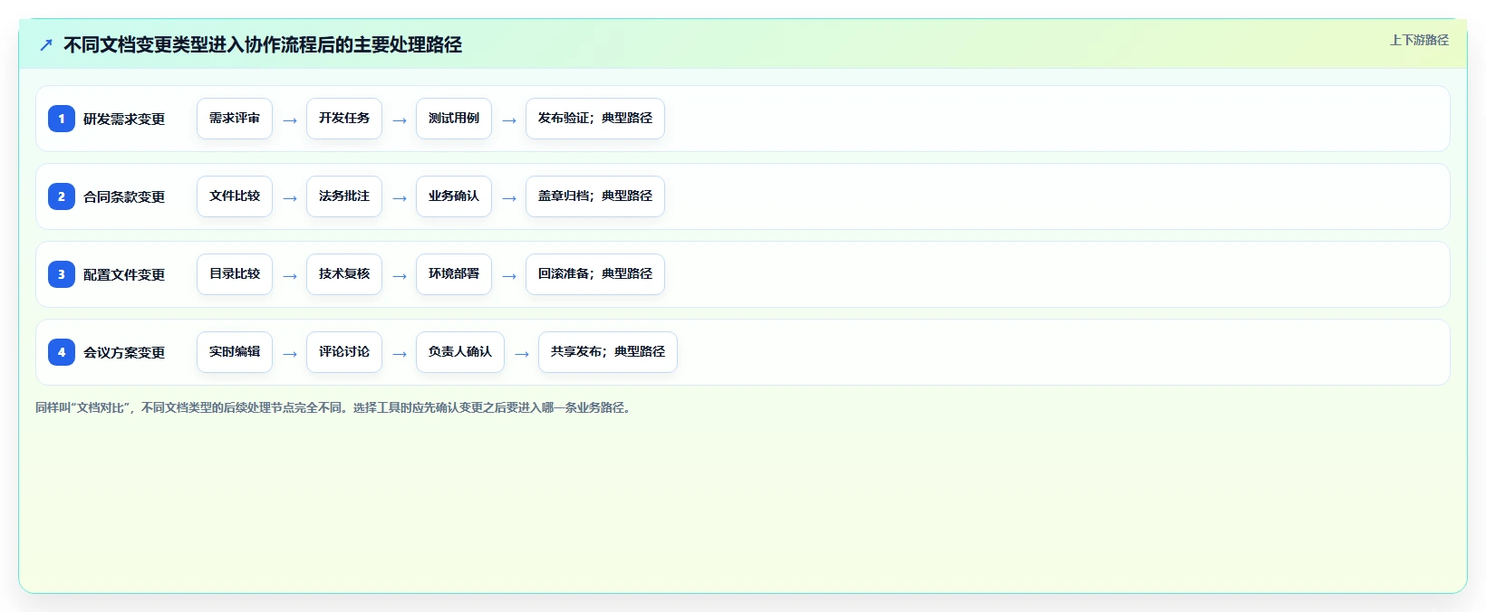The height and width of the screenshot is (612, 1486).
Task: Click the 开发任务 step chip
Action: click(344, 119)
